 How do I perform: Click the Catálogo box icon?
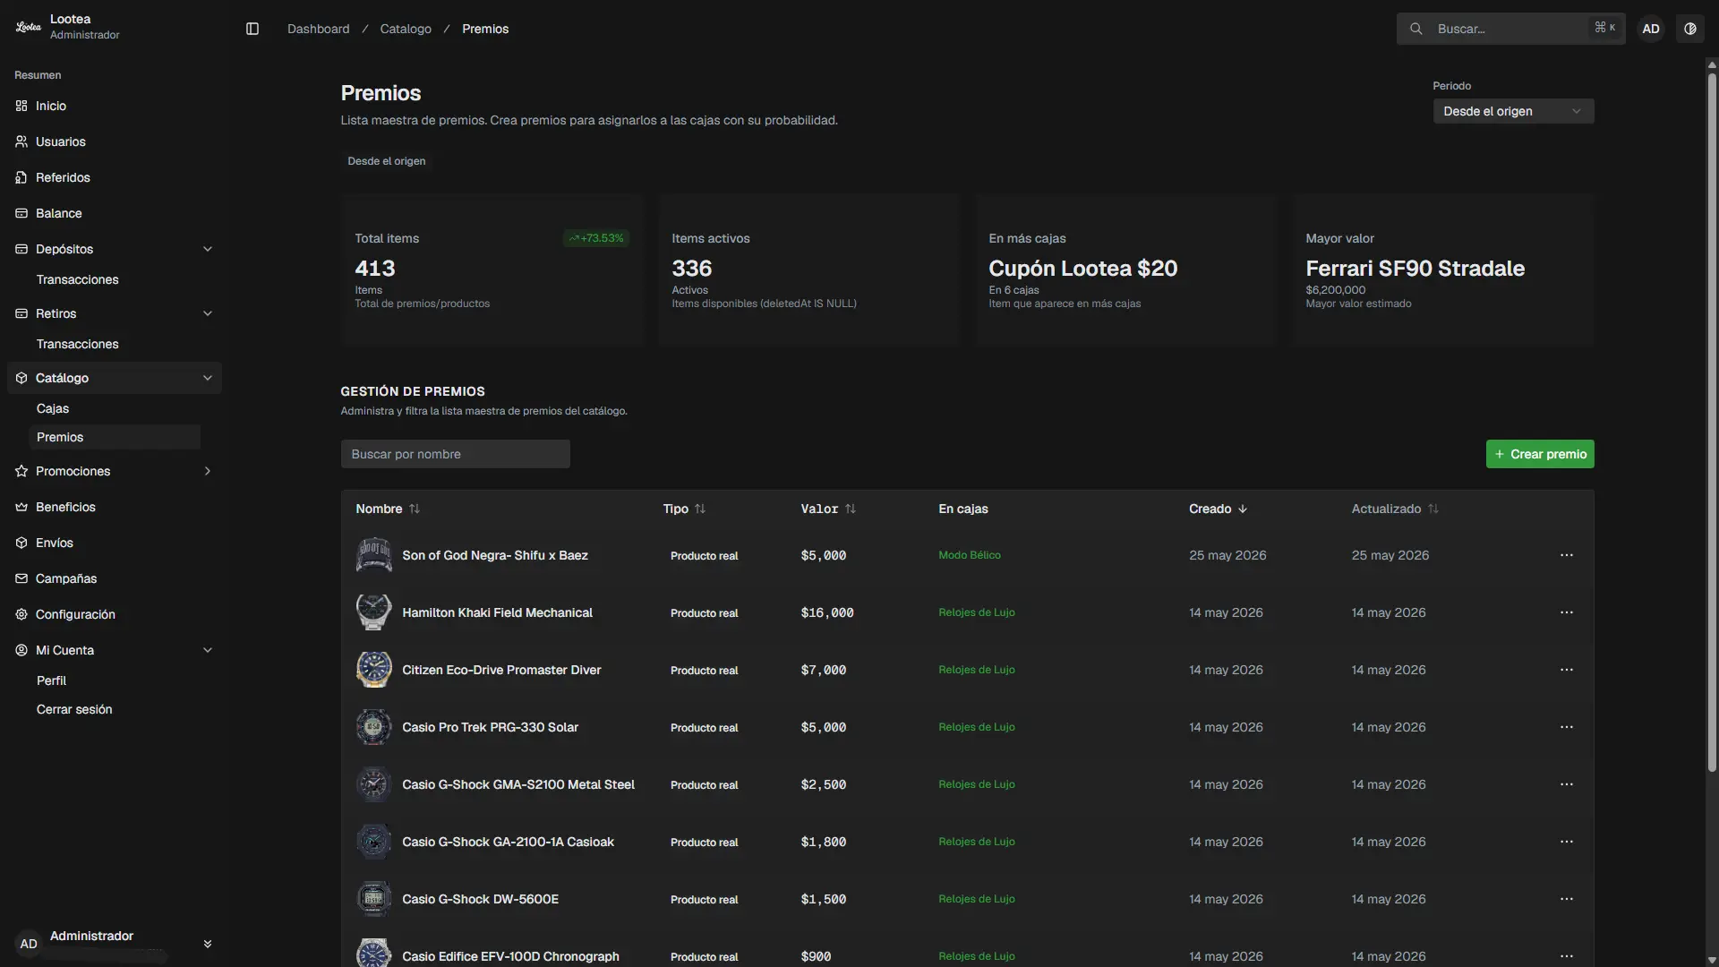pos(21,378)
